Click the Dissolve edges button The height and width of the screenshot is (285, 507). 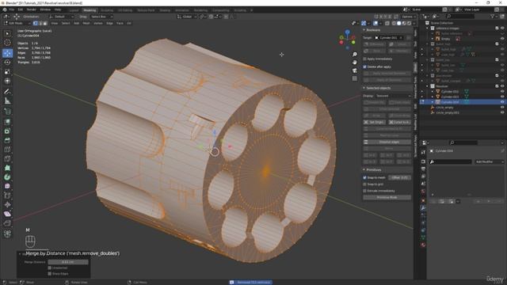[387, 142]
